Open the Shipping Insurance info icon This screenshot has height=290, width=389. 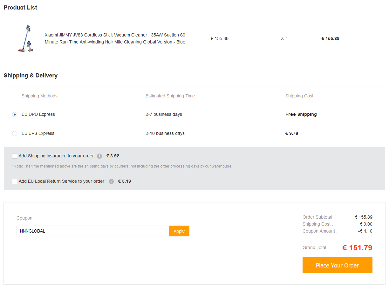[99, 156]
